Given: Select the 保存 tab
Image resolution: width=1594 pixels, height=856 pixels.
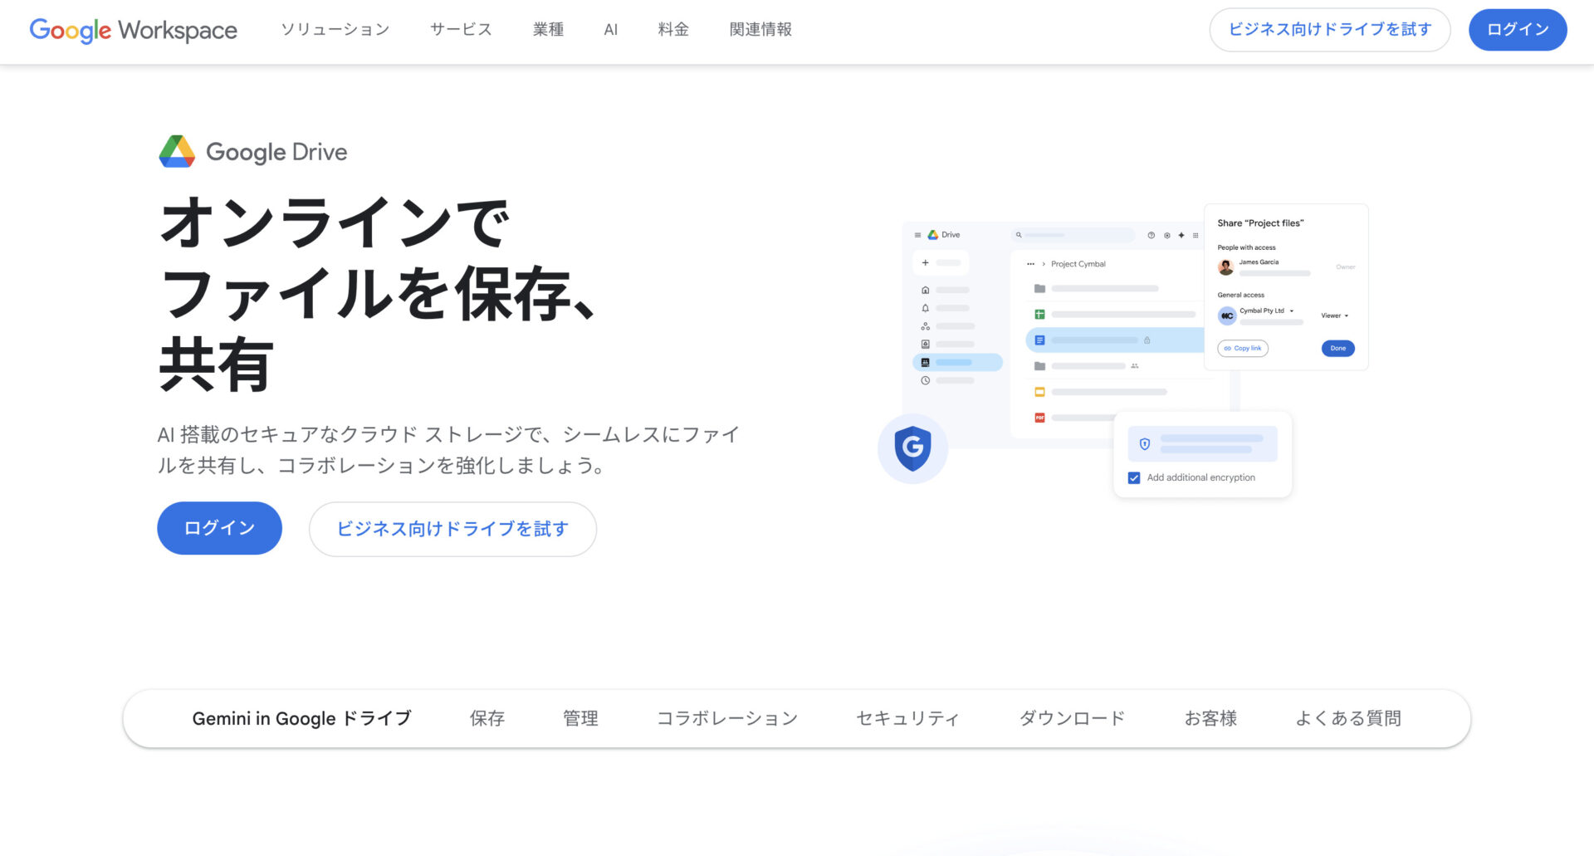Looking at the screenshot, I should 487,718.
